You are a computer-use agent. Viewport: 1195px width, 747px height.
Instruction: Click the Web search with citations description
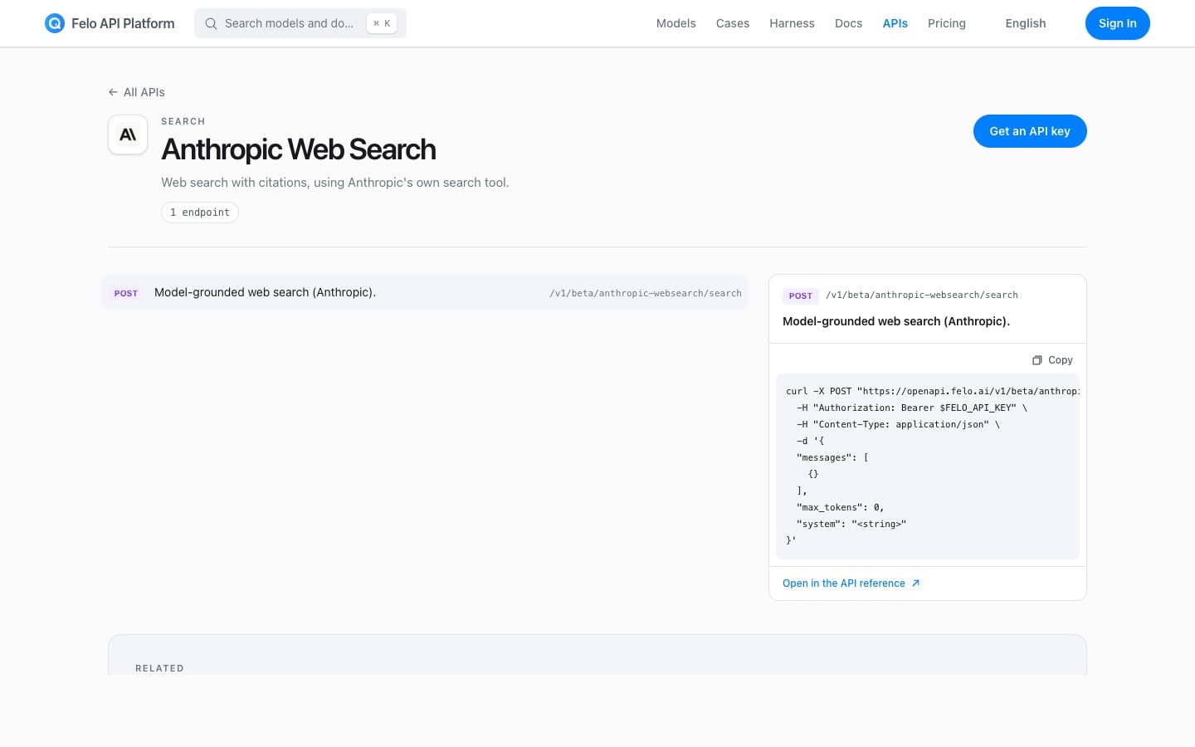335,183
